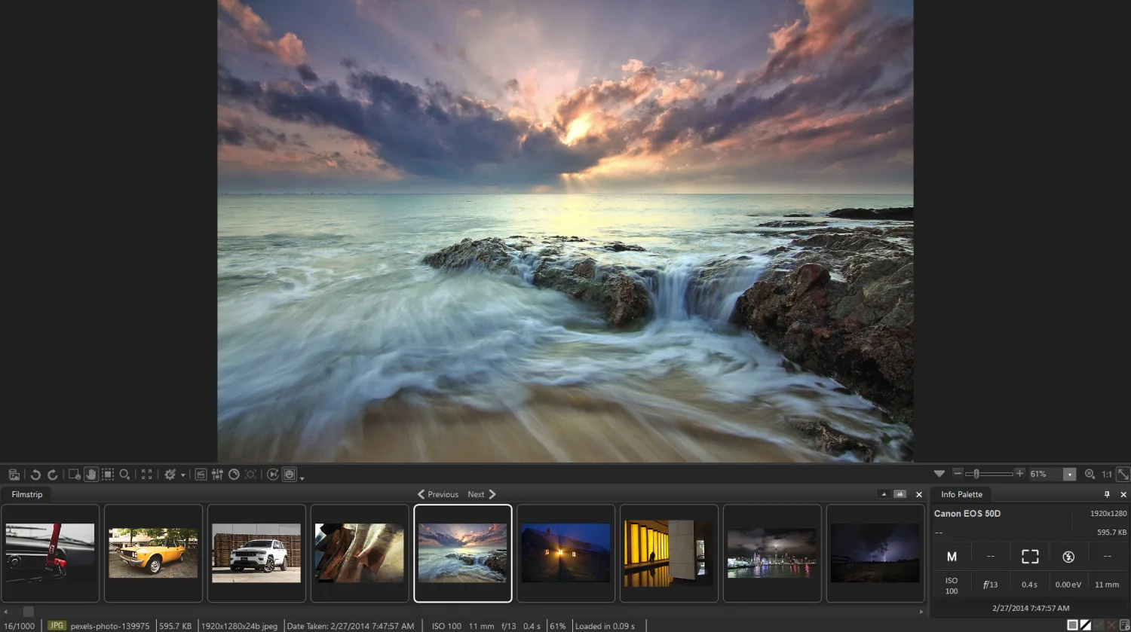Open the 61% zoom level dropdown
Image resolution: width=1131 pixels, height=632 pixels.
point(1069,474)
